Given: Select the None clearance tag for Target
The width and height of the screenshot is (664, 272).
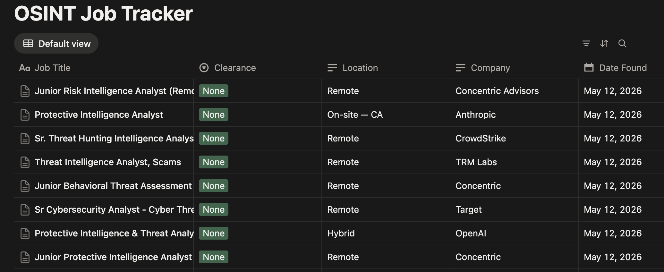Looking at the screenshot, I should (x=214, y=209).
